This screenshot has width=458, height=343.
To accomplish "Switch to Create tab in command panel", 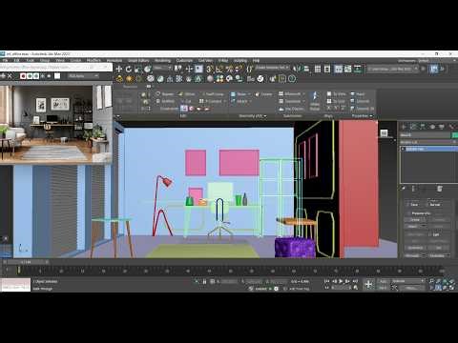I will (x=404, y=127).
